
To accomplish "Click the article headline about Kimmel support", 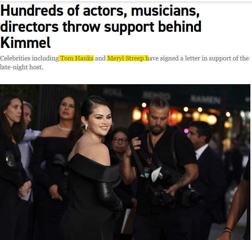I will pos(100,27).
